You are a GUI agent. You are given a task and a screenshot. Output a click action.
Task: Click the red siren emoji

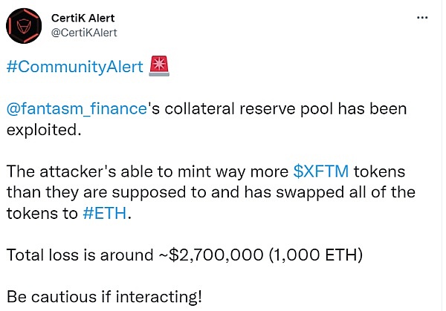(159, 66)
